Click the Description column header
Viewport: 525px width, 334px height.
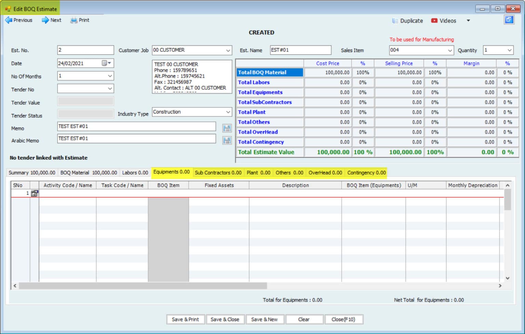click(x=295, y=185)
